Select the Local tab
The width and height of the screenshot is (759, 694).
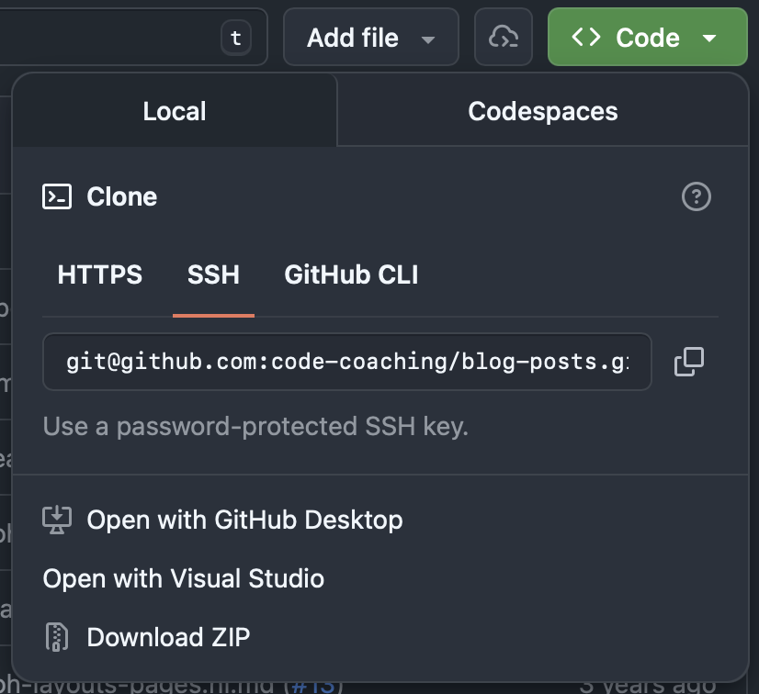coord(175,111)
